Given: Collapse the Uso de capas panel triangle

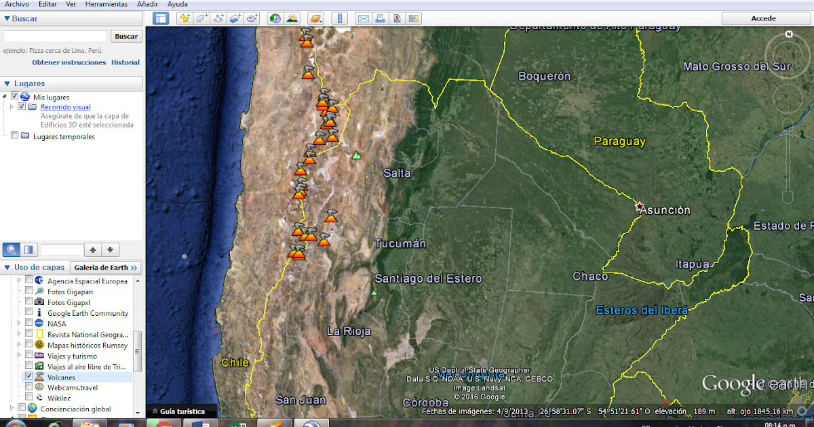Looking at the screenshot, I should 7,267.
